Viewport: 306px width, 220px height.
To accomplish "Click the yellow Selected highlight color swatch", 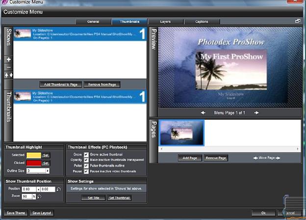I will 34,155.
